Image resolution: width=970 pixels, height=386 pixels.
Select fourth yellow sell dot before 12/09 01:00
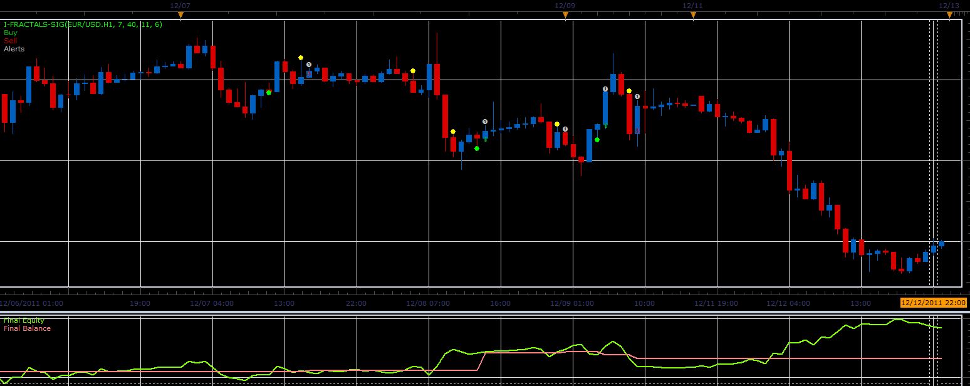557,124
